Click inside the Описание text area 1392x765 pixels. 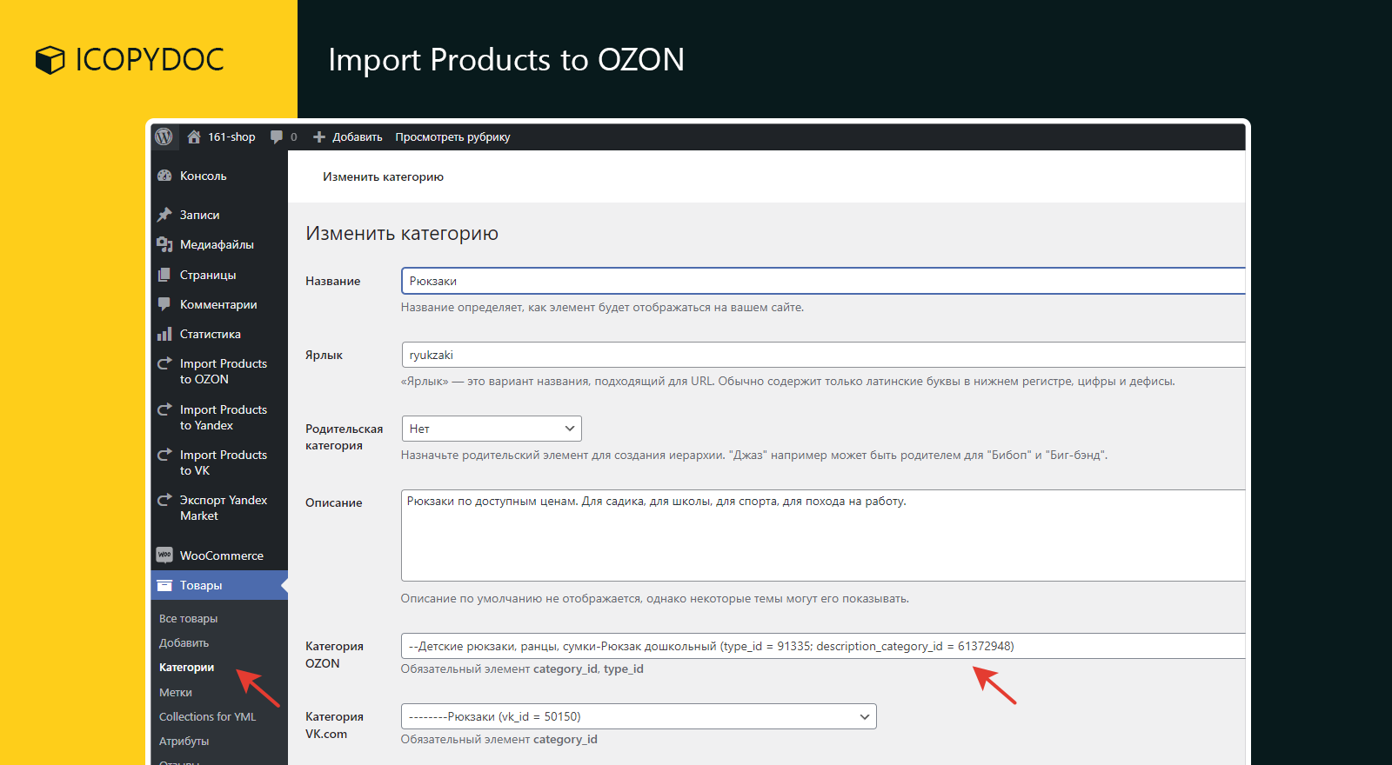[x=823, y=535]
